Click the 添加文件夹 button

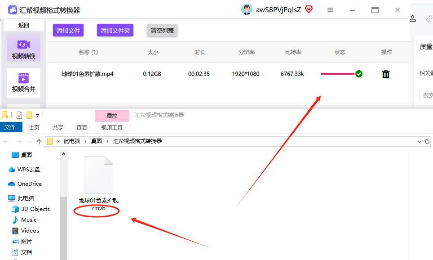(x=115, y=31)
